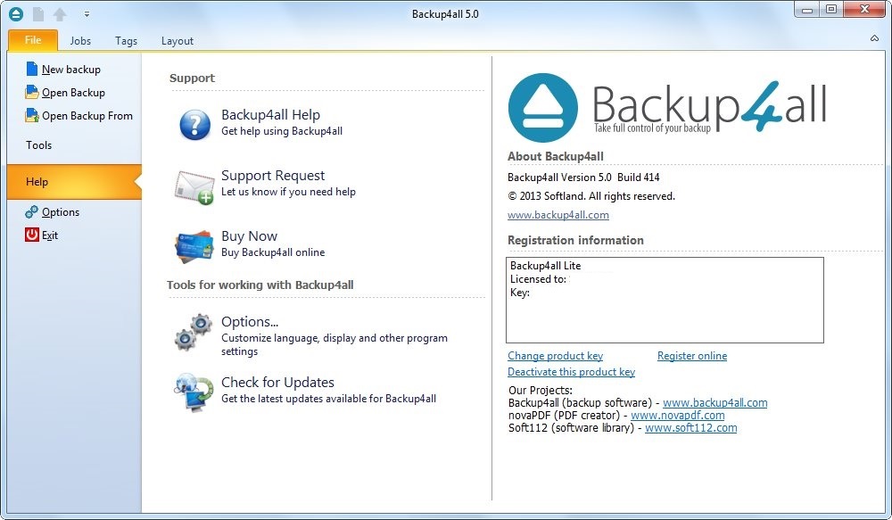This screenshot has height=520, width=892.
Task: Switch to the Tags tab
Action: (x=126, y=41)
